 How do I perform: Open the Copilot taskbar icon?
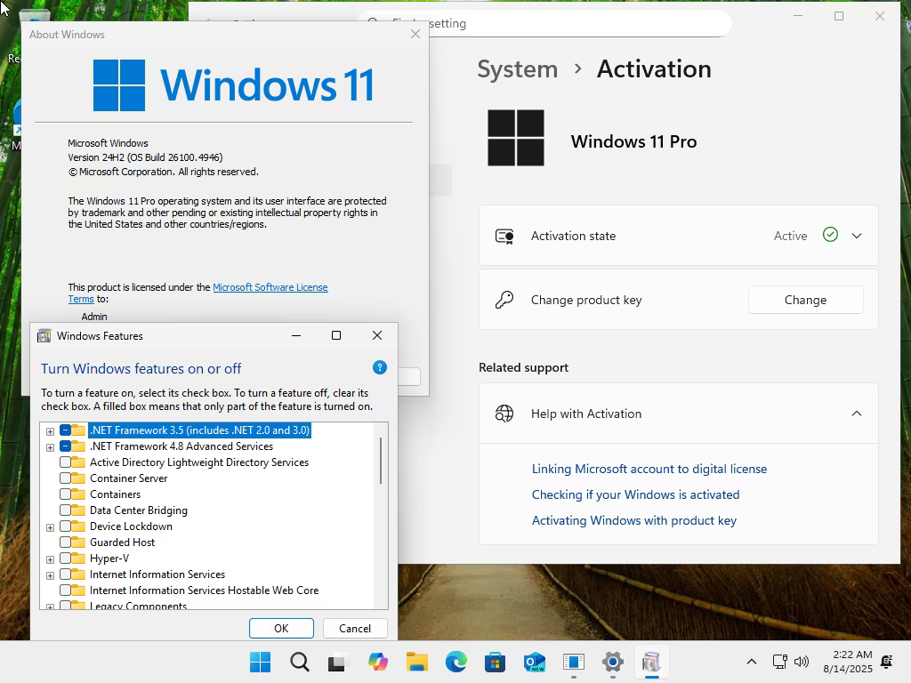pos(377,662)
